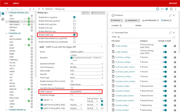Toggle ti_enet_config.c include in build

pyautogui.click(x=165, y=105)
